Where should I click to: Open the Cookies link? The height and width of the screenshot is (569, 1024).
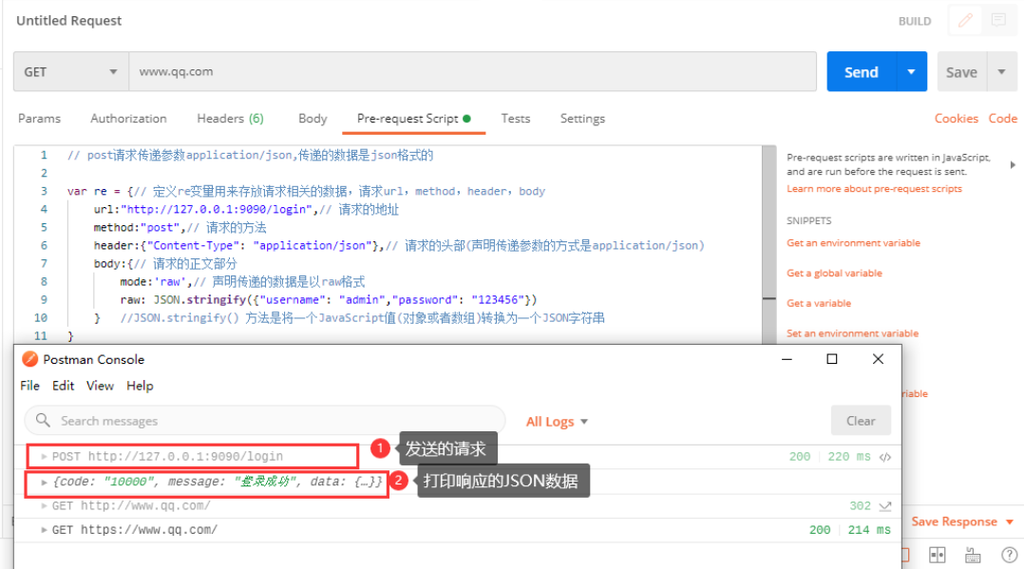pos(956,119)
